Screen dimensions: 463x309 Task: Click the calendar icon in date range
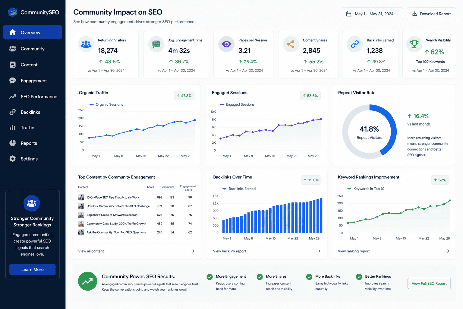click(349, 14)
